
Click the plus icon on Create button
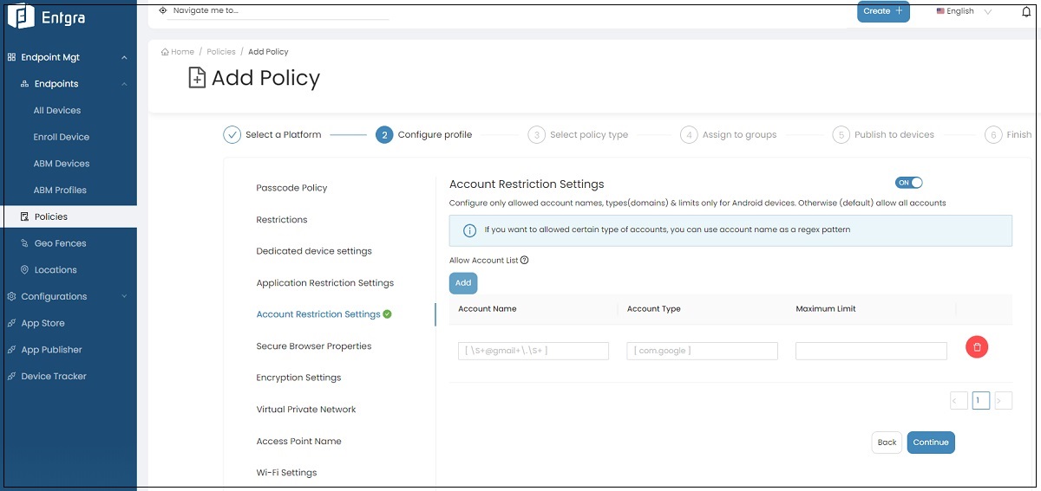[899, 11]
